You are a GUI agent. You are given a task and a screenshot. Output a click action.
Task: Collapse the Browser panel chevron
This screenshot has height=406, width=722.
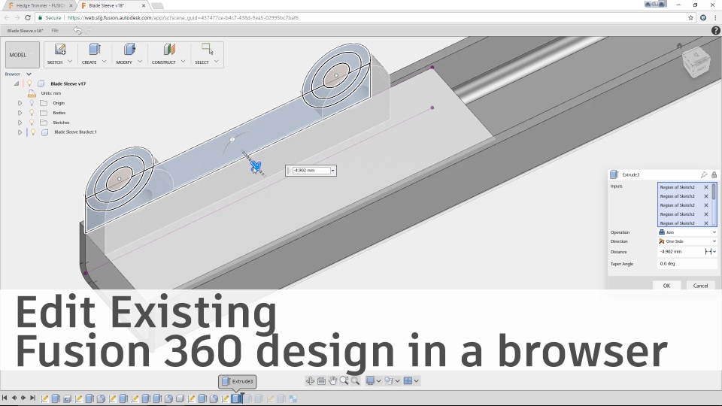(x=29, y=74)
